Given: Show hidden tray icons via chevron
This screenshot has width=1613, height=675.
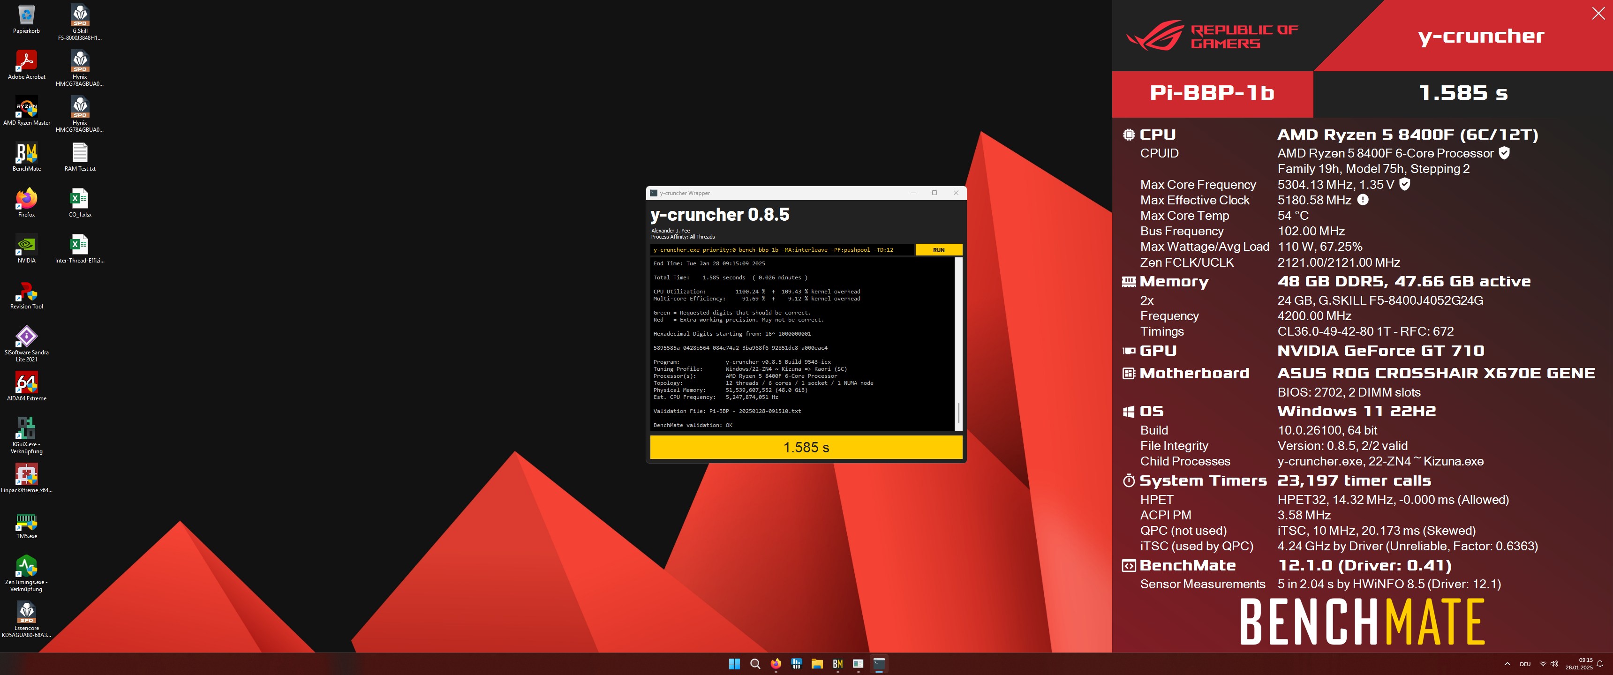Looking at the screenshot, I should 1507,664.
